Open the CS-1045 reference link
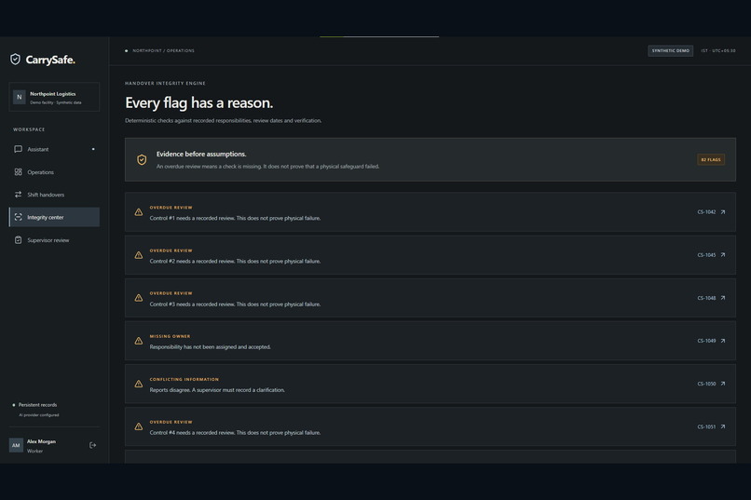The image size is (751, 500). [x=706, y=255]
